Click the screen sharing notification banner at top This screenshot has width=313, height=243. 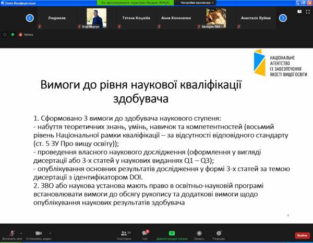click(139, 3)
